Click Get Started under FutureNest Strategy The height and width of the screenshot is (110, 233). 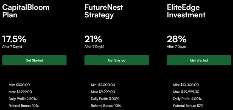[117, 60]
